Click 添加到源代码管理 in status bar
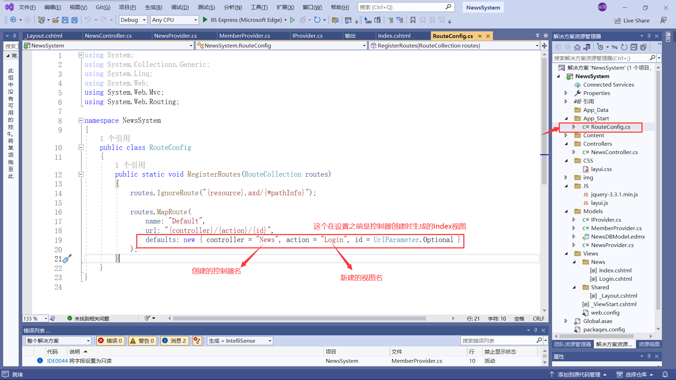Viewport: 676px width, 380px height. coord(578,374)
